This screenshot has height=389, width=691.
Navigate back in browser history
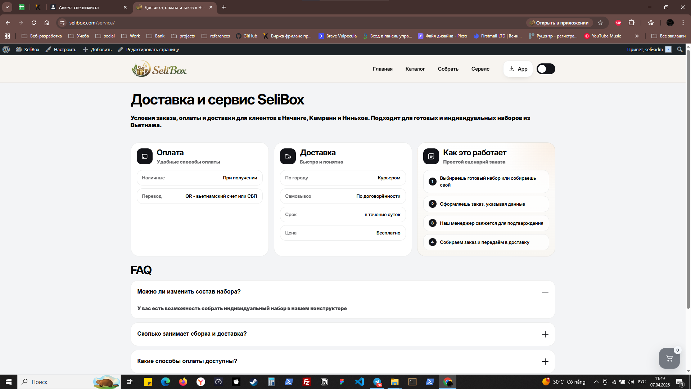(x=8, y=23)
